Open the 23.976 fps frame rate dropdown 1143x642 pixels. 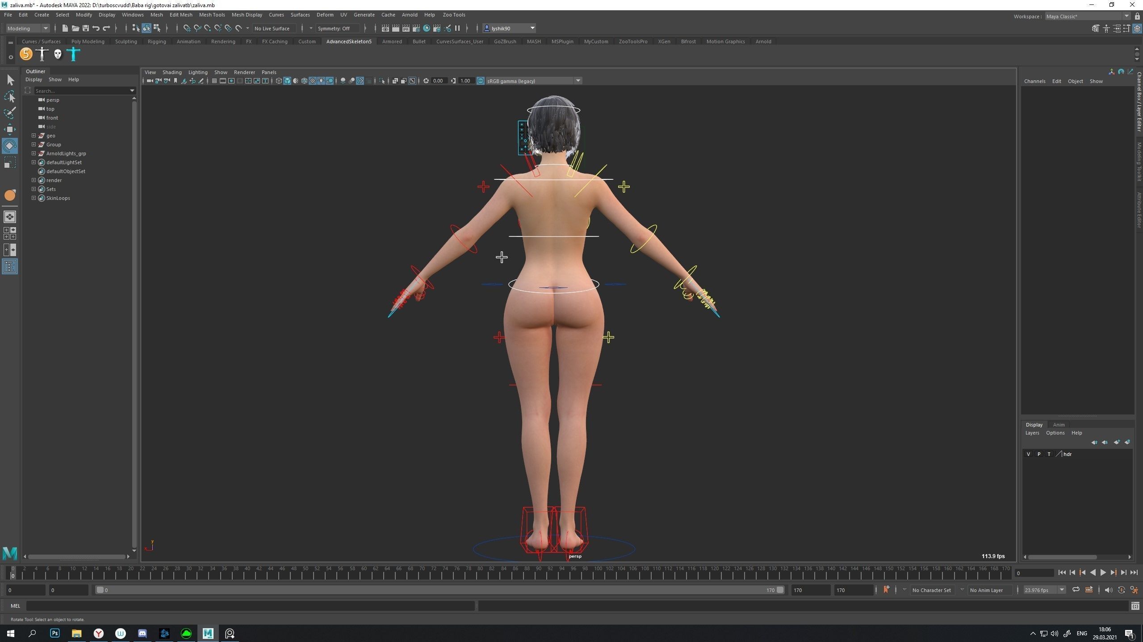[x=1044, y=590]
